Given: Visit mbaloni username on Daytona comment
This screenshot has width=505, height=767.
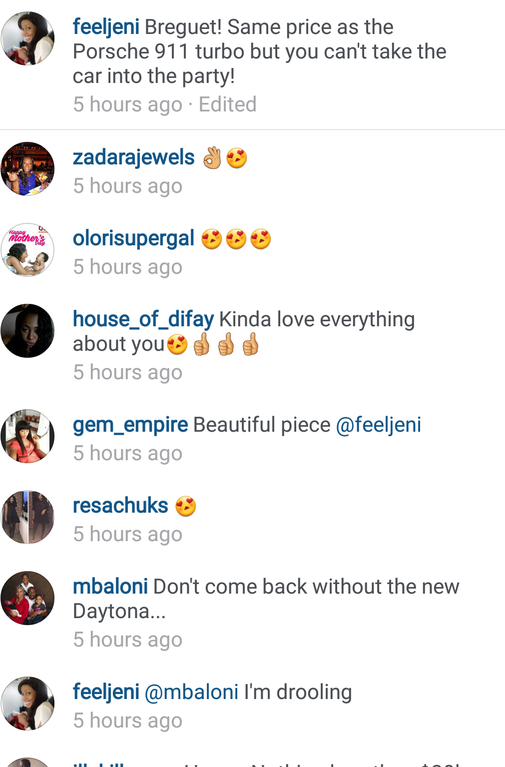Looking at the screenshot, I should coord(110,587).
